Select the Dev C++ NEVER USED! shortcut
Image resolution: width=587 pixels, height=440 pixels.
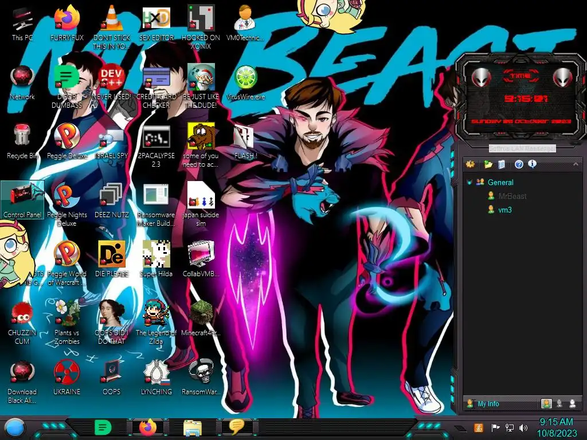click(x=112, y=82)
